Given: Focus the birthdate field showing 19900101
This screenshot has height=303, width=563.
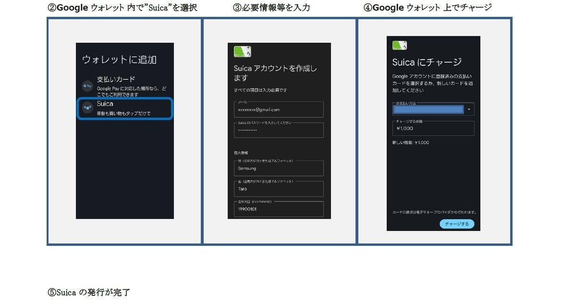Looking at the screenshot, I should click(x=279, y=209).
